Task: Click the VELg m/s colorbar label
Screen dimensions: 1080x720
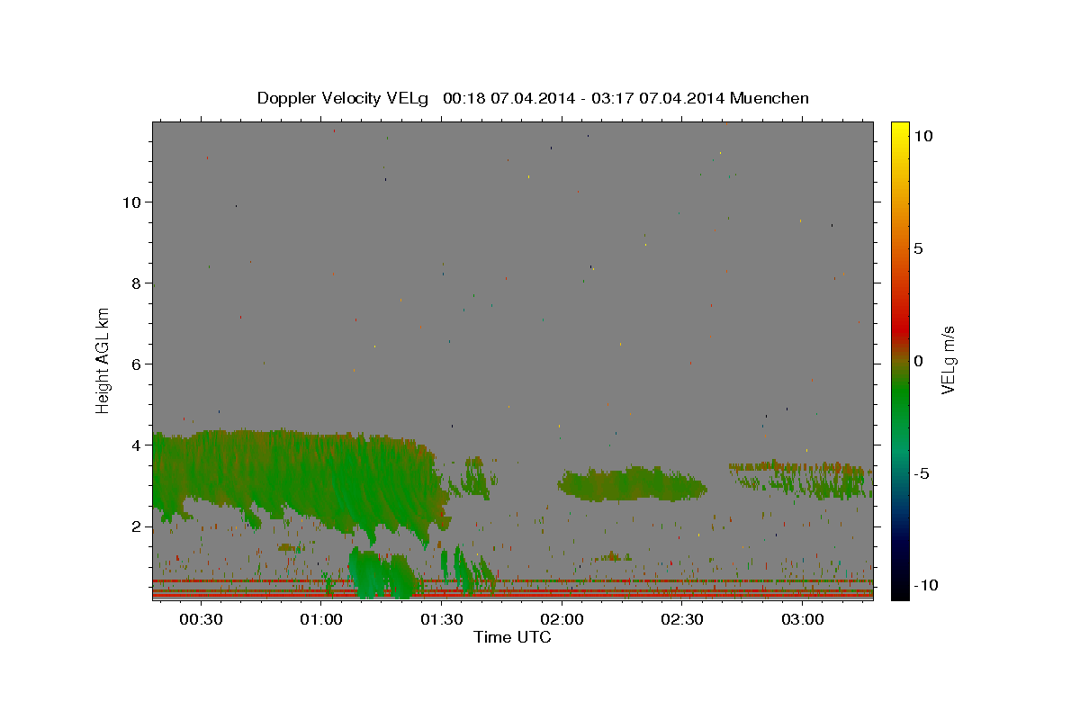Action: click(948, 360)
